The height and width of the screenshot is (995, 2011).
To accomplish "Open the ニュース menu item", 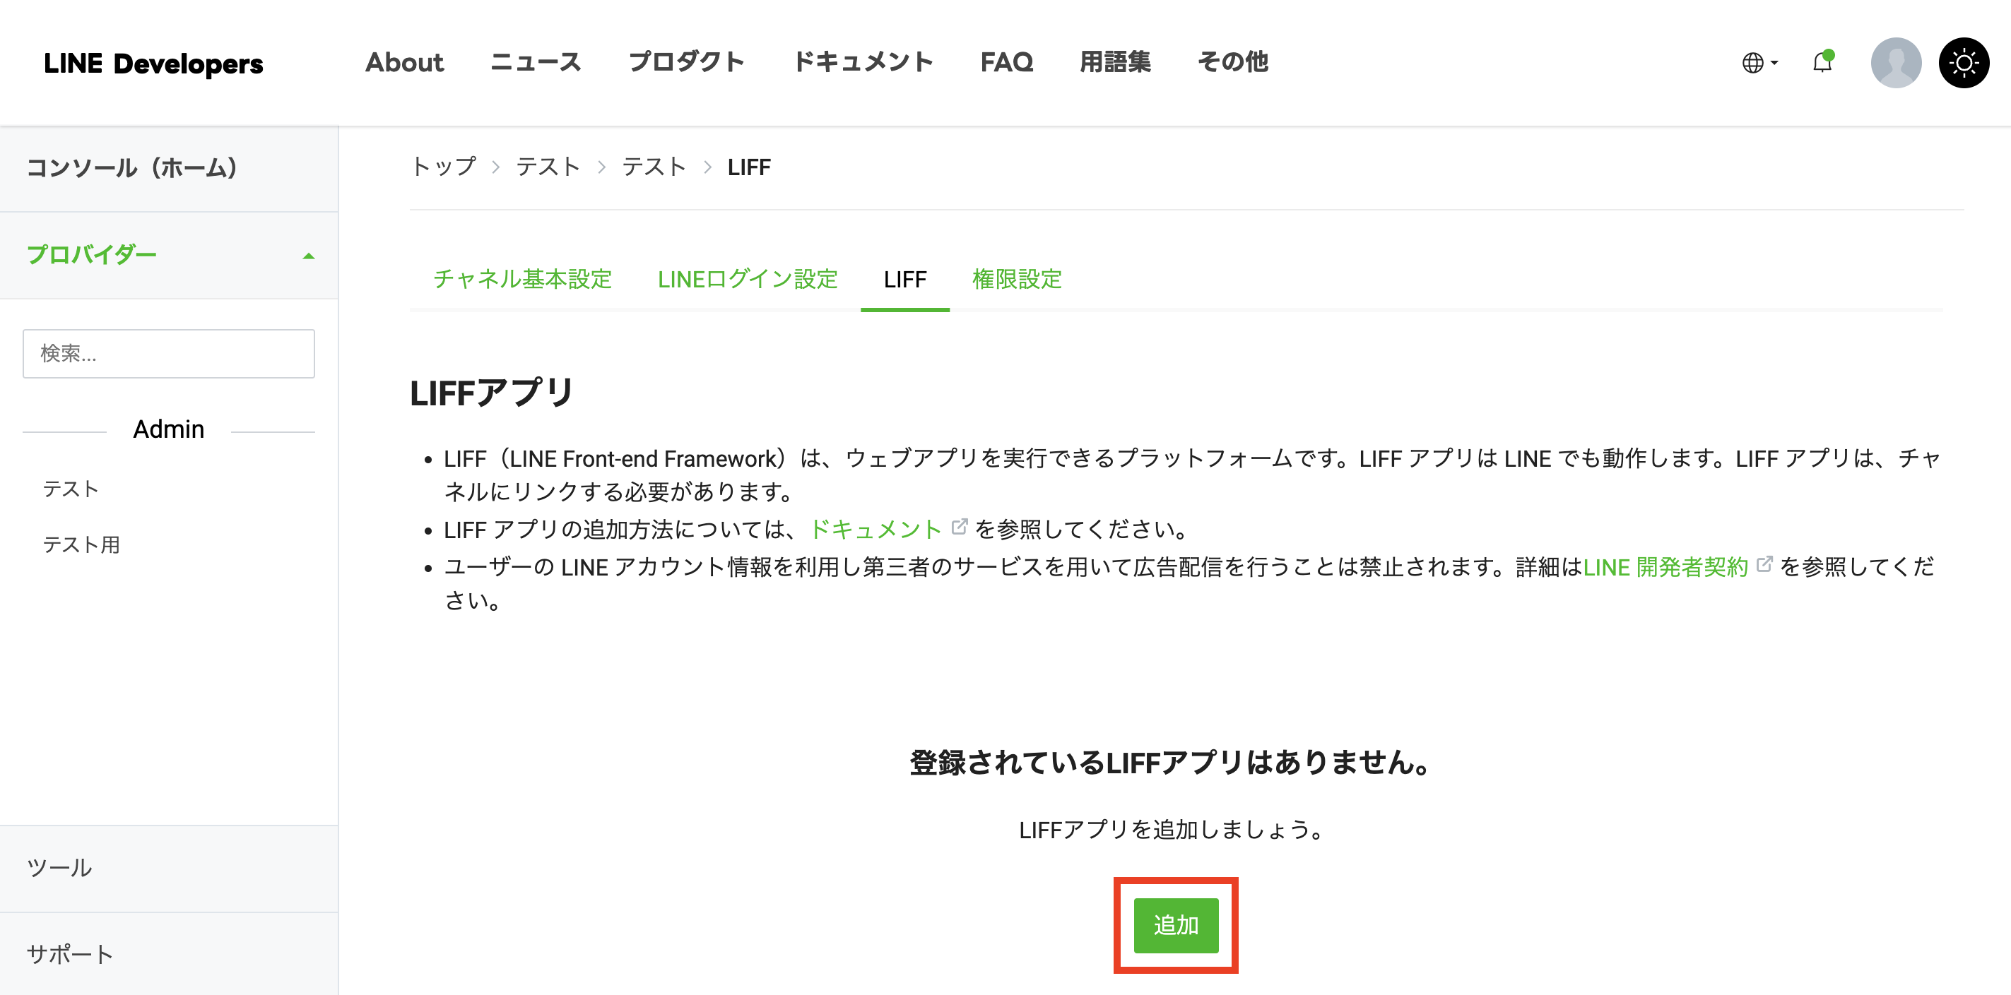I will coord(536,61).
